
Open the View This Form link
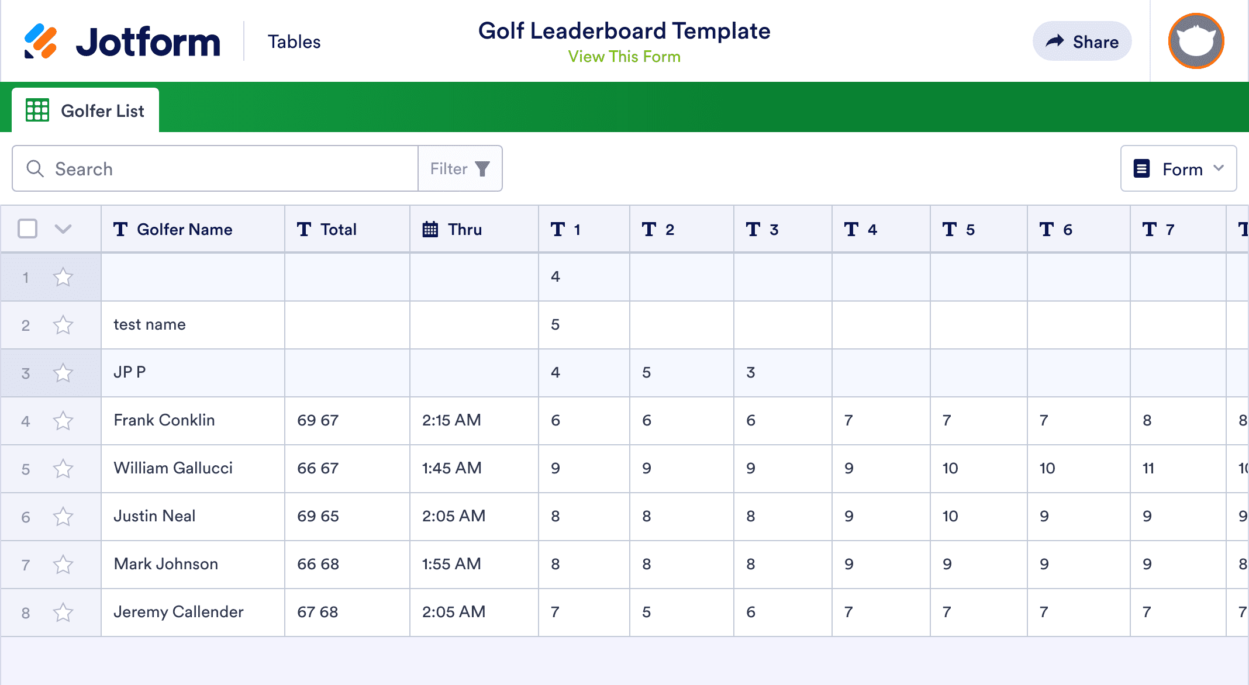coord(624,57)
